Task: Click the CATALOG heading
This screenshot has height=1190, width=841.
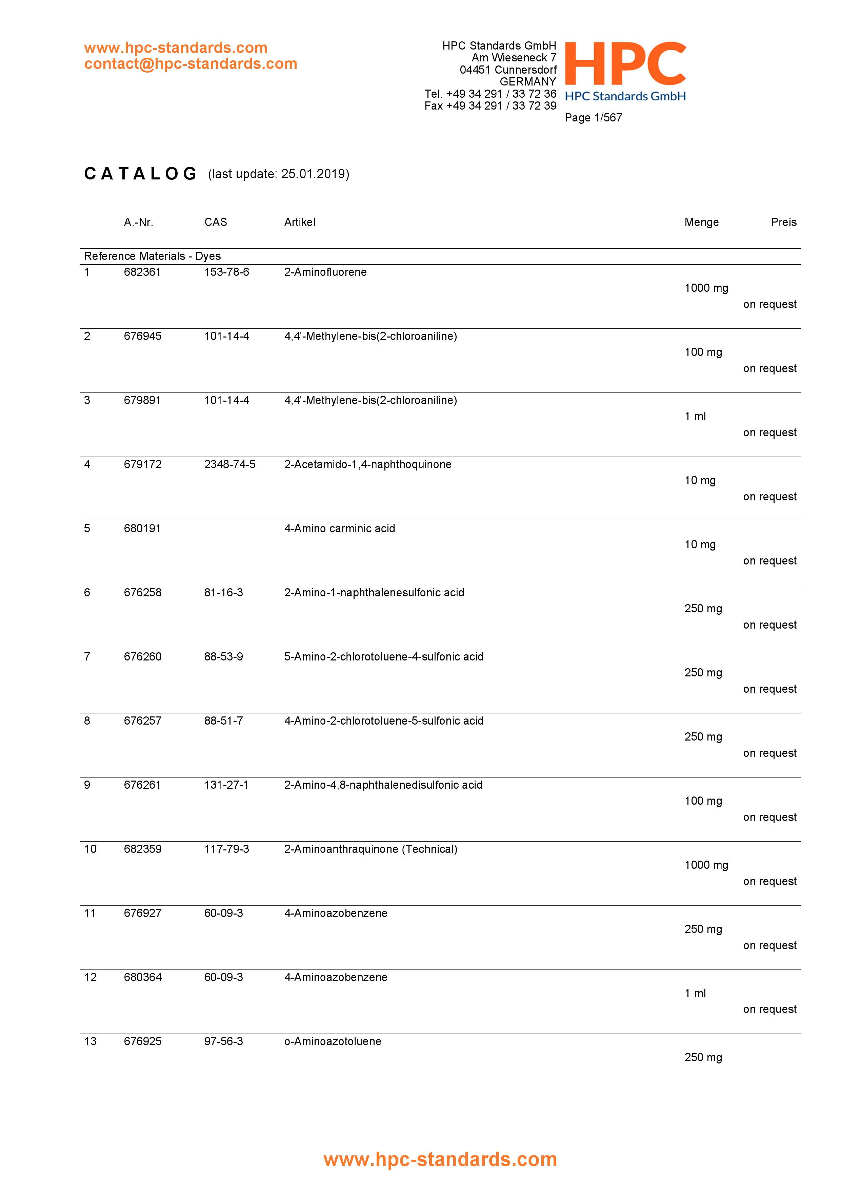Action: (140, 174)
